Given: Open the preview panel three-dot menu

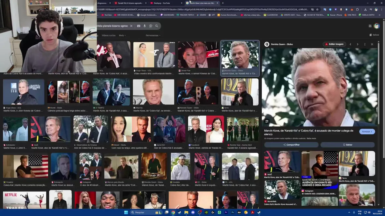Looking at the screenshot, I should point(365,44).
